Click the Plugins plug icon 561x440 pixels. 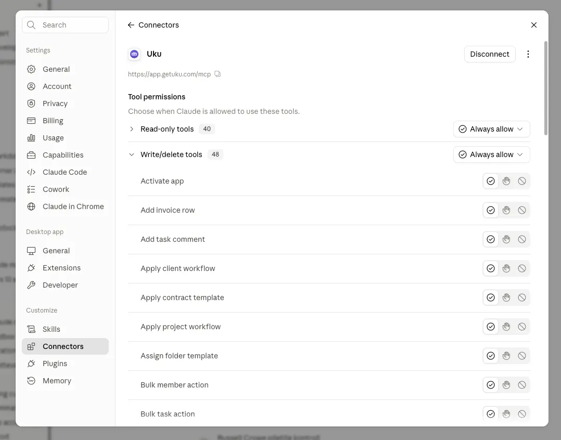click(x=31, y=364)
